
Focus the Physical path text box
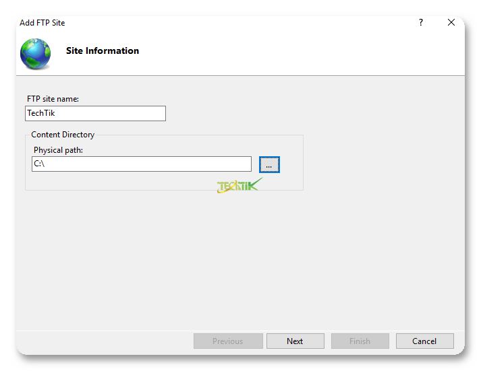(x=142, y=164)
